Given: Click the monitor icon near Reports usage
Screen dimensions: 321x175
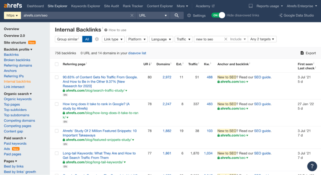Looking at the screenshot, I should click(251, 6).
